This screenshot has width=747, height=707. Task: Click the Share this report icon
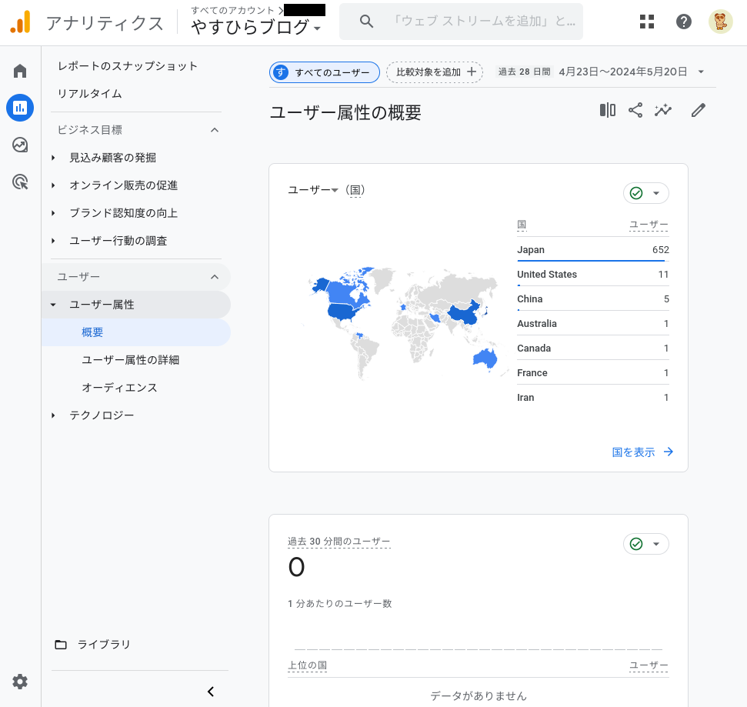pyautogui.click(x=635, y=111)
